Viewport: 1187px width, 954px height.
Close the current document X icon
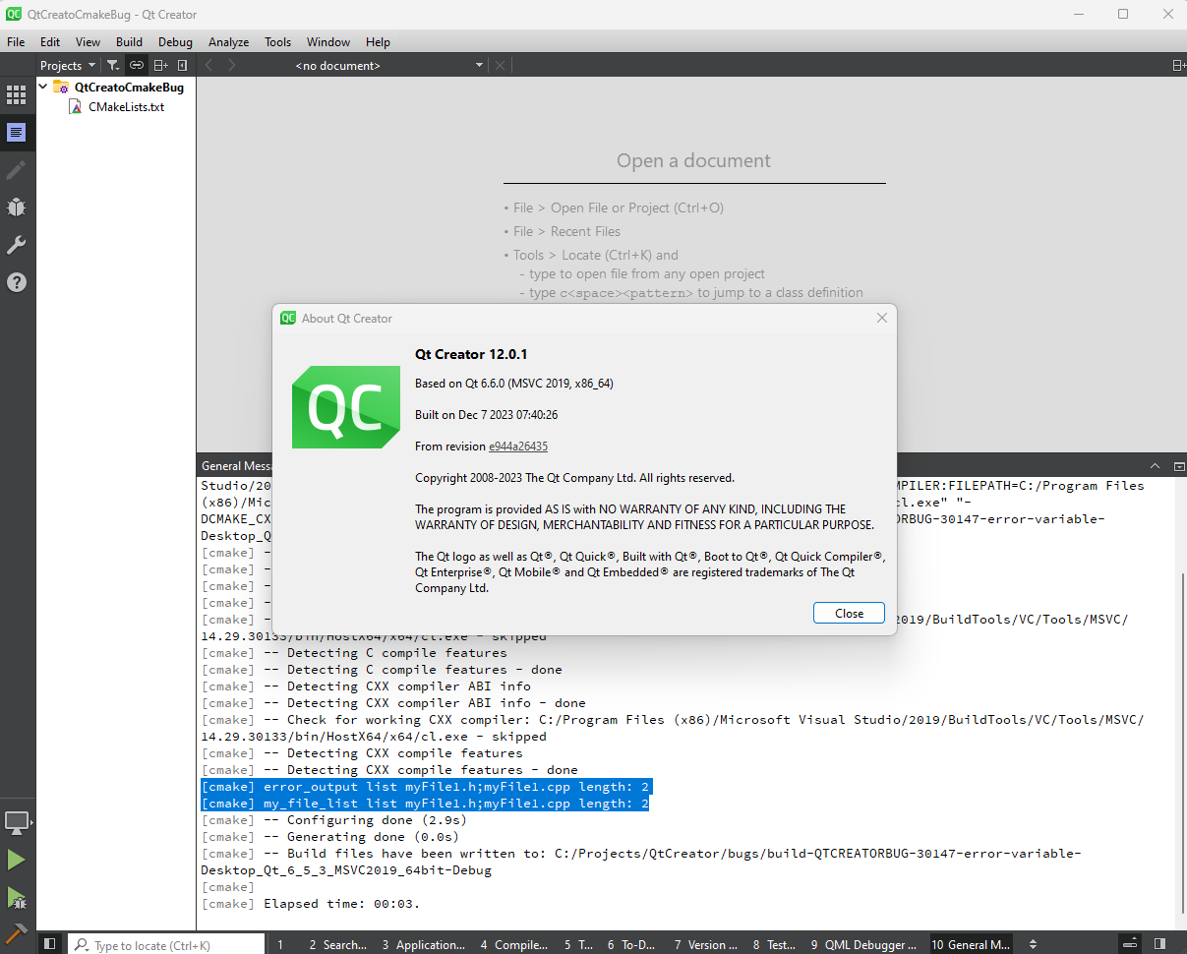pyautogui.click(x=500, y=65)
